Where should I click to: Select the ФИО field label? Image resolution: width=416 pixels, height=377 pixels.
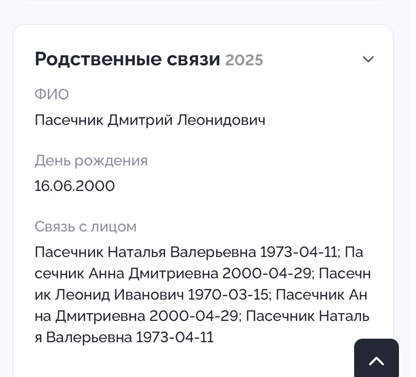point(52,93)
